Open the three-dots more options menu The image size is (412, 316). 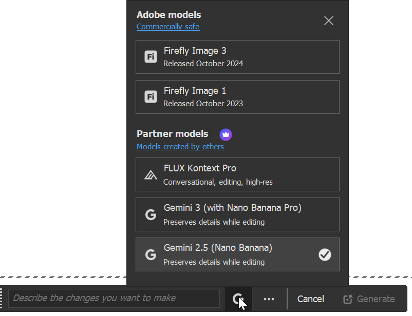[269, 299]
